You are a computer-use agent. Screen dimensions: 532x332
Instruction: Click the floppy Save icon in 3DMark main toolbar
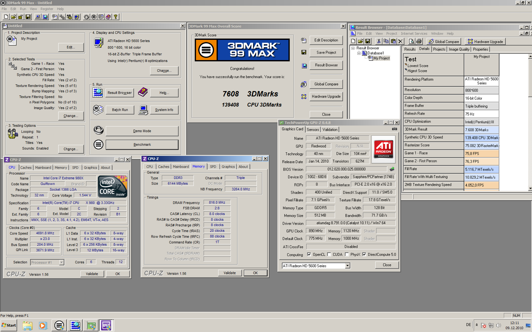point(28,17)
